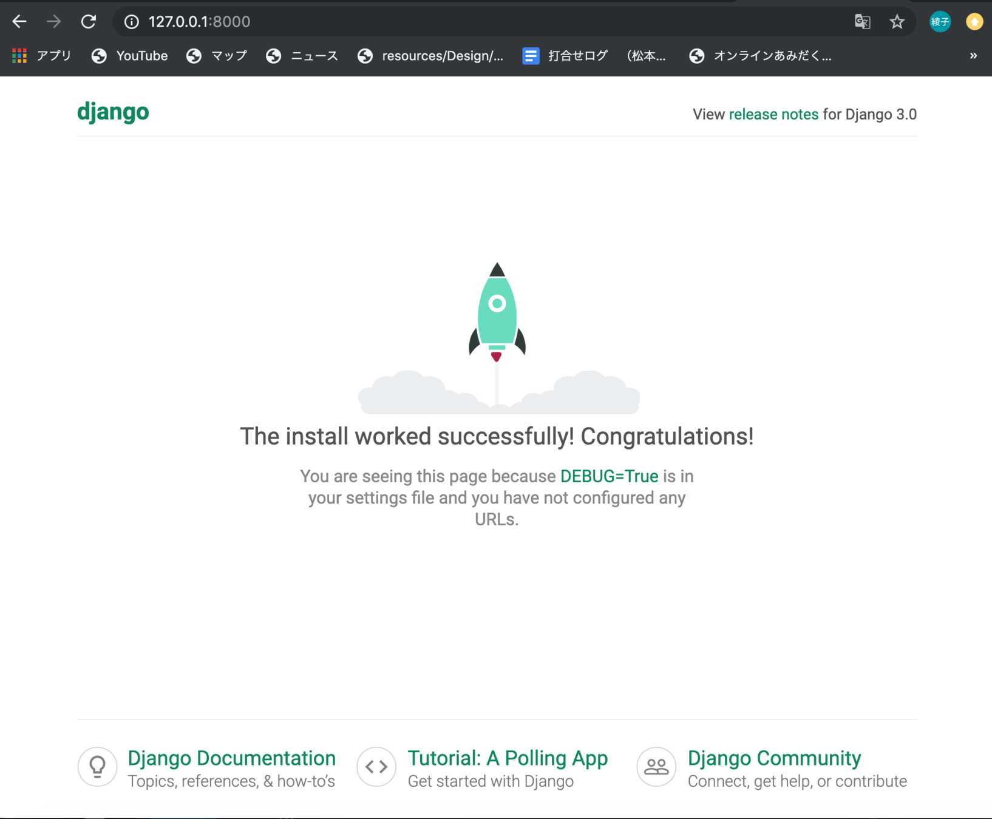Open the (松本... bookmark
Screen dimensions: 992x819
click(x=646, y=56)
